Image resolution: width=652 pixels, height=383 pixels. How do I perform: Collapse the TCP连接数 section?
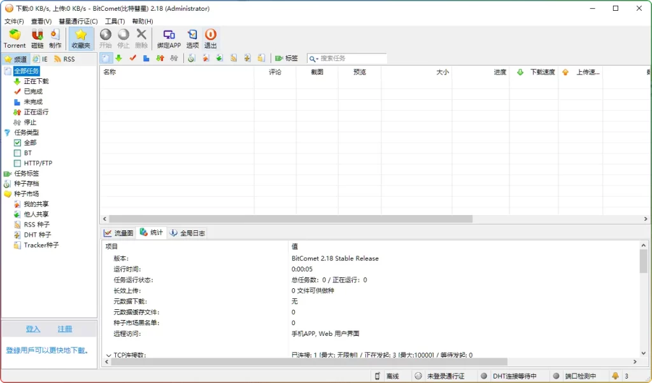tap(109, 354)
